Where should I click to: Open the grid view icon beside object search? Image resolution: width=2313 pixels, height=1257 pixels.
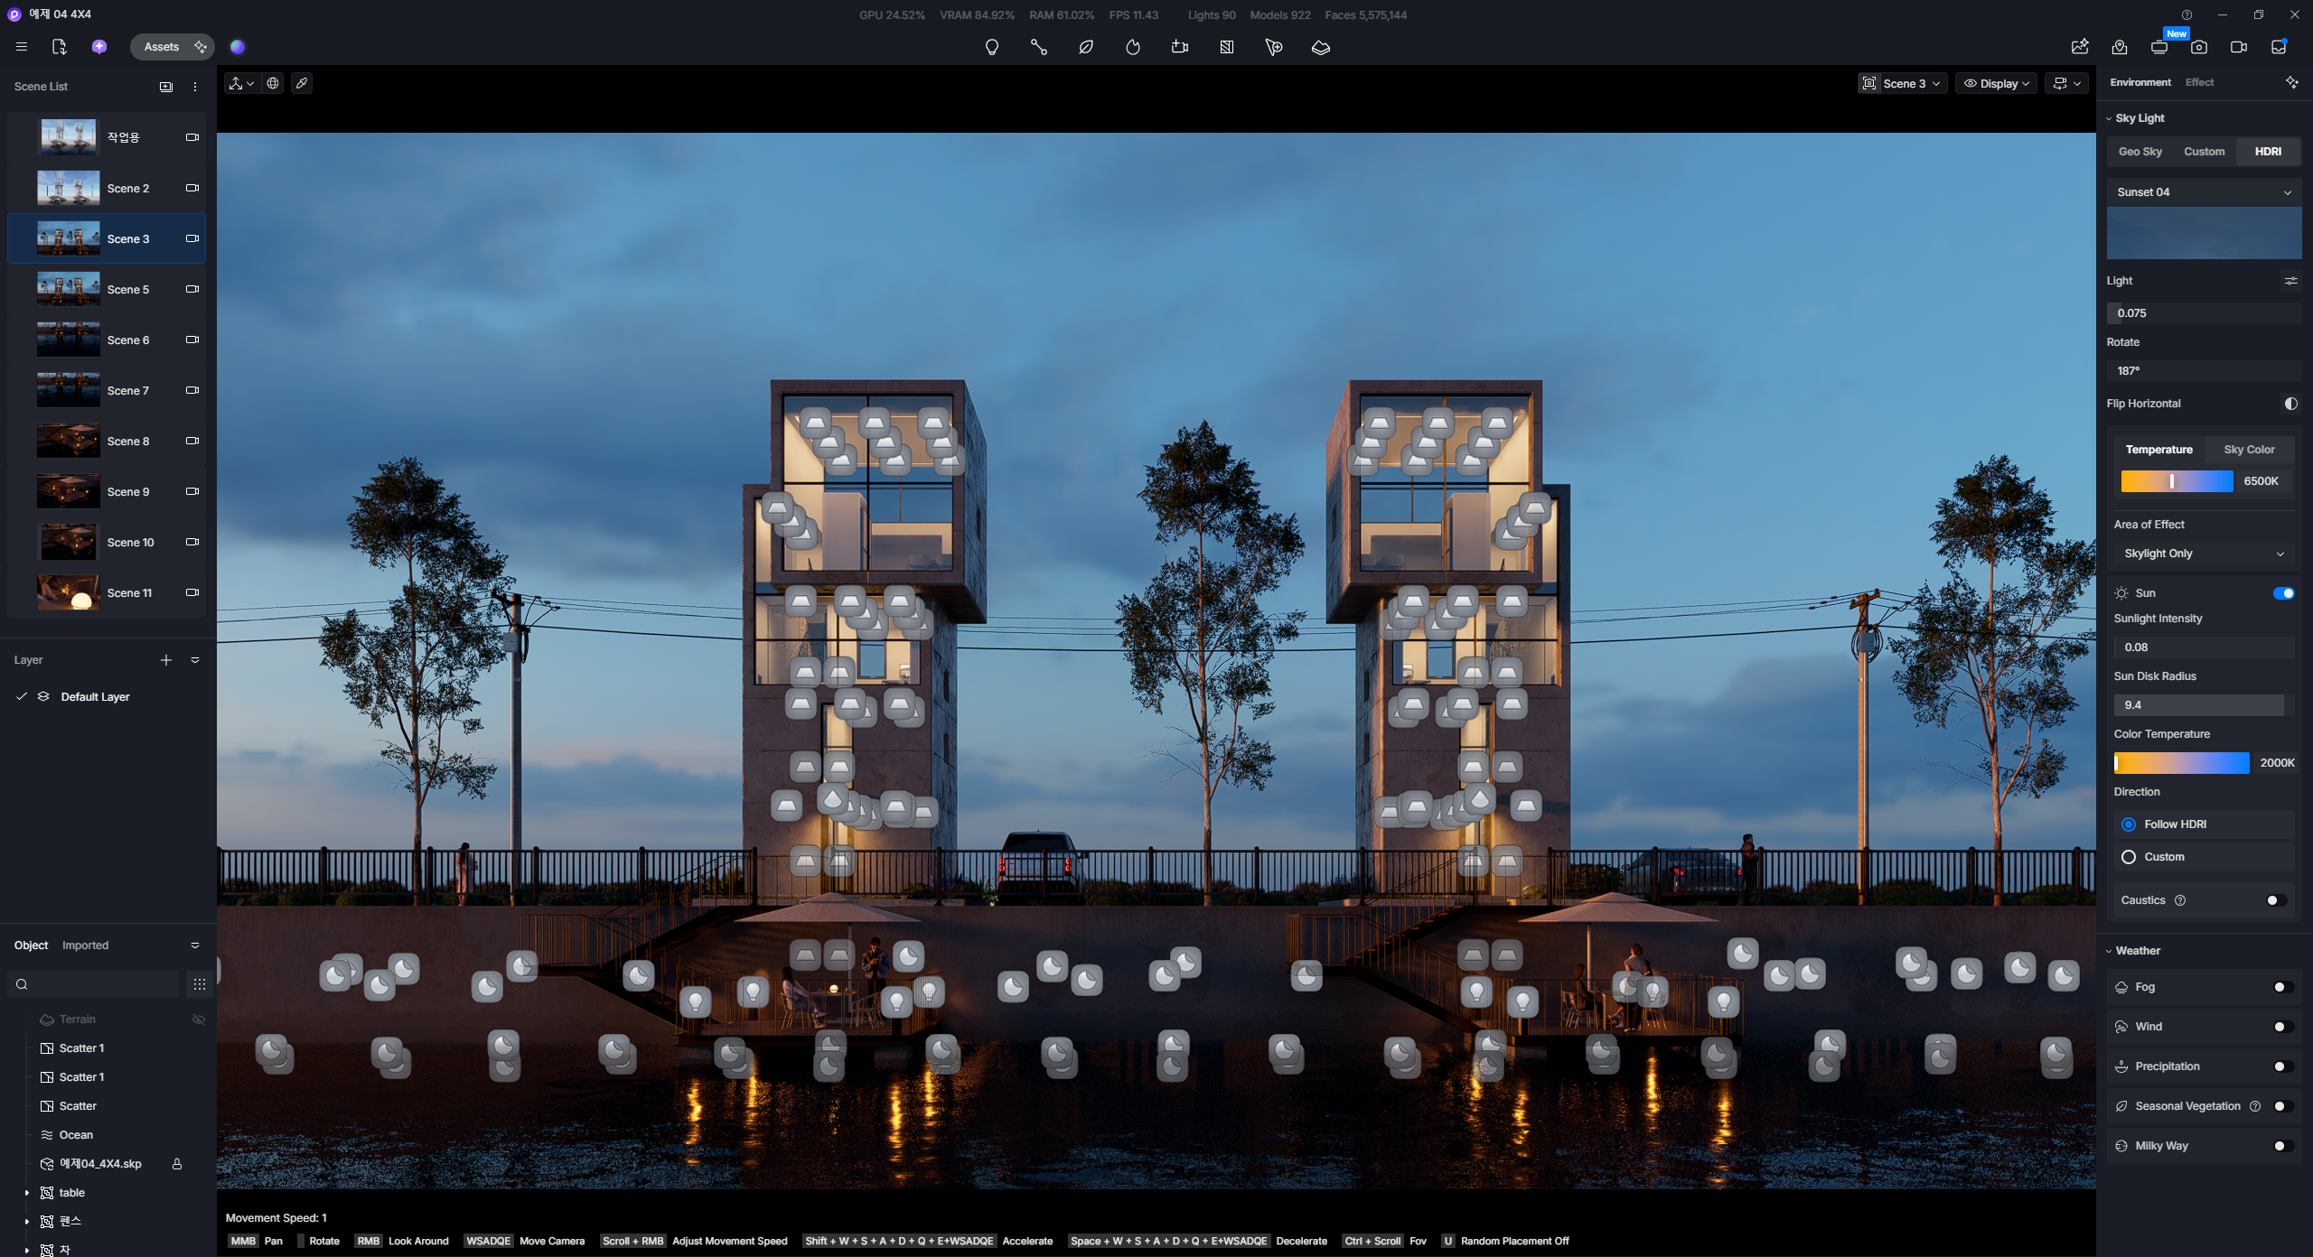200,984
